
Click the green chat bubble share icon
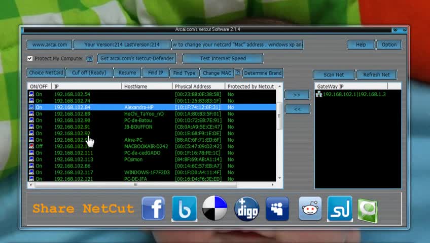tap(368, 211)
